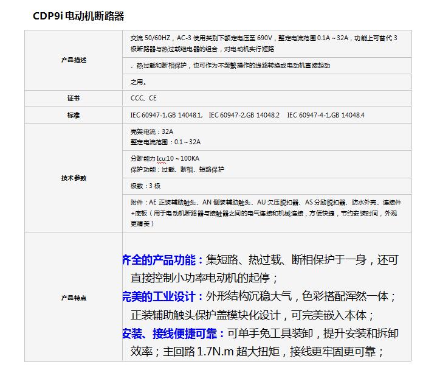Click '保护功能：过载、断相、短路保护' line
Screen dimensions: 423x370
177,169
